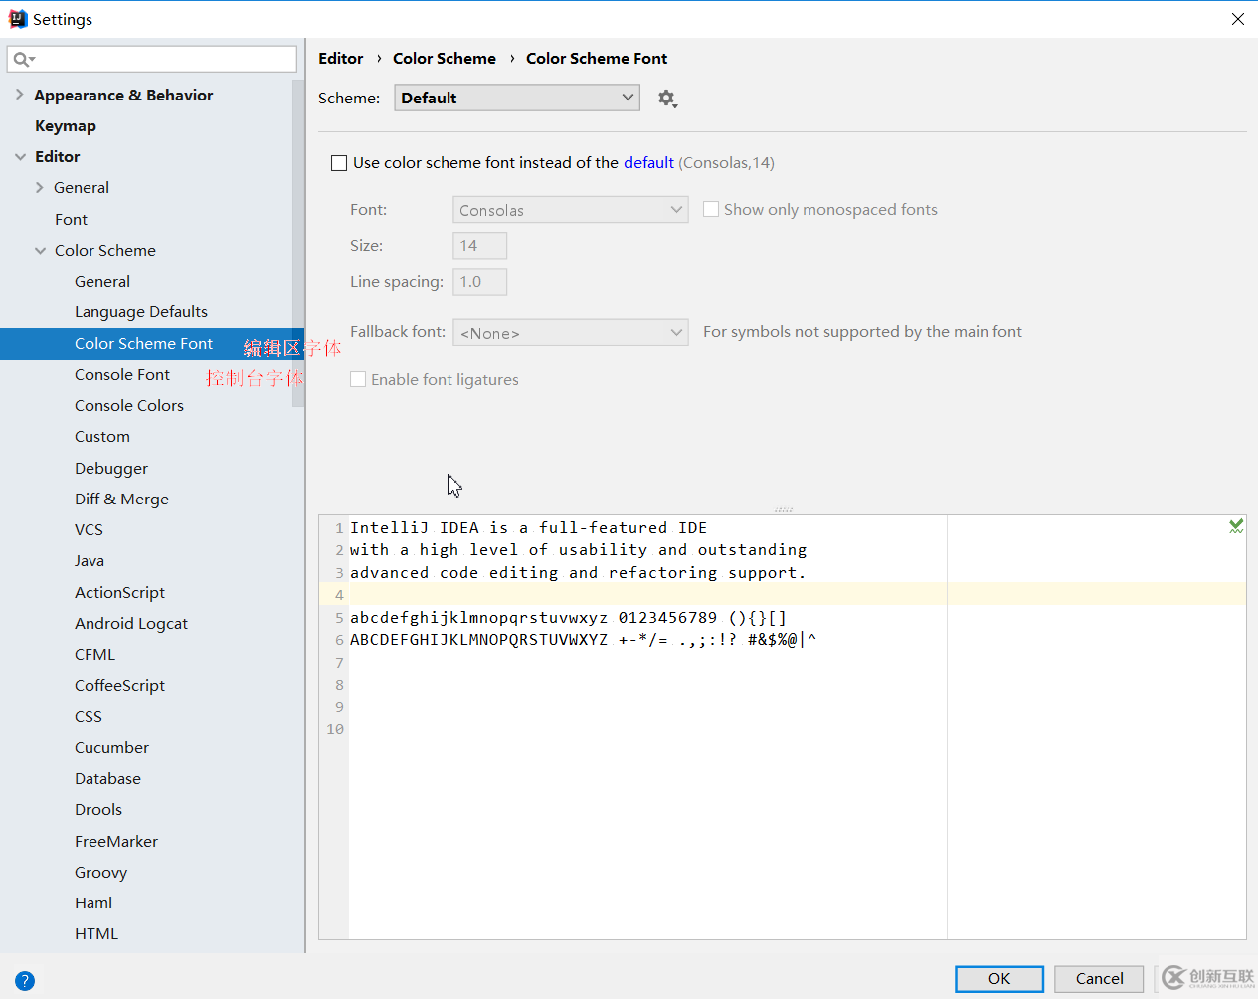Click the preview panel resize handle
The width and height of the screenshot is (1258, 999).
pos(783,509)
